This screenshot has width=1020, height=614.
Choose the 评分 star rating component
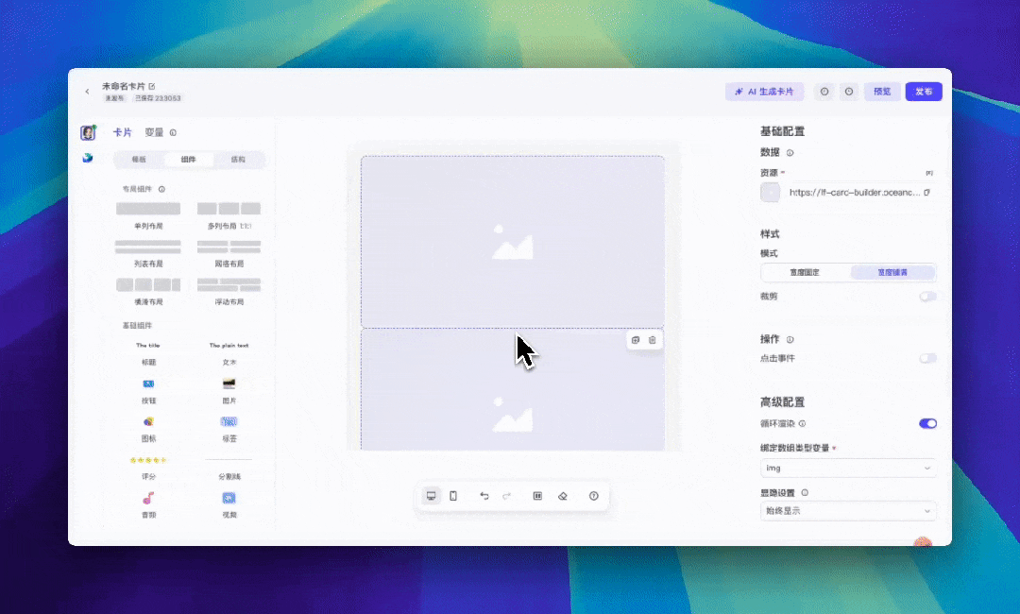tap(148, 467)
